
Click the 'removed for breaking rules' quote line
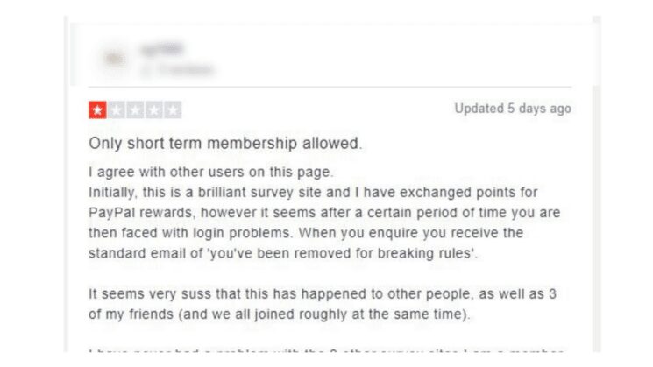pyautogui.click(x=283, y=253)
